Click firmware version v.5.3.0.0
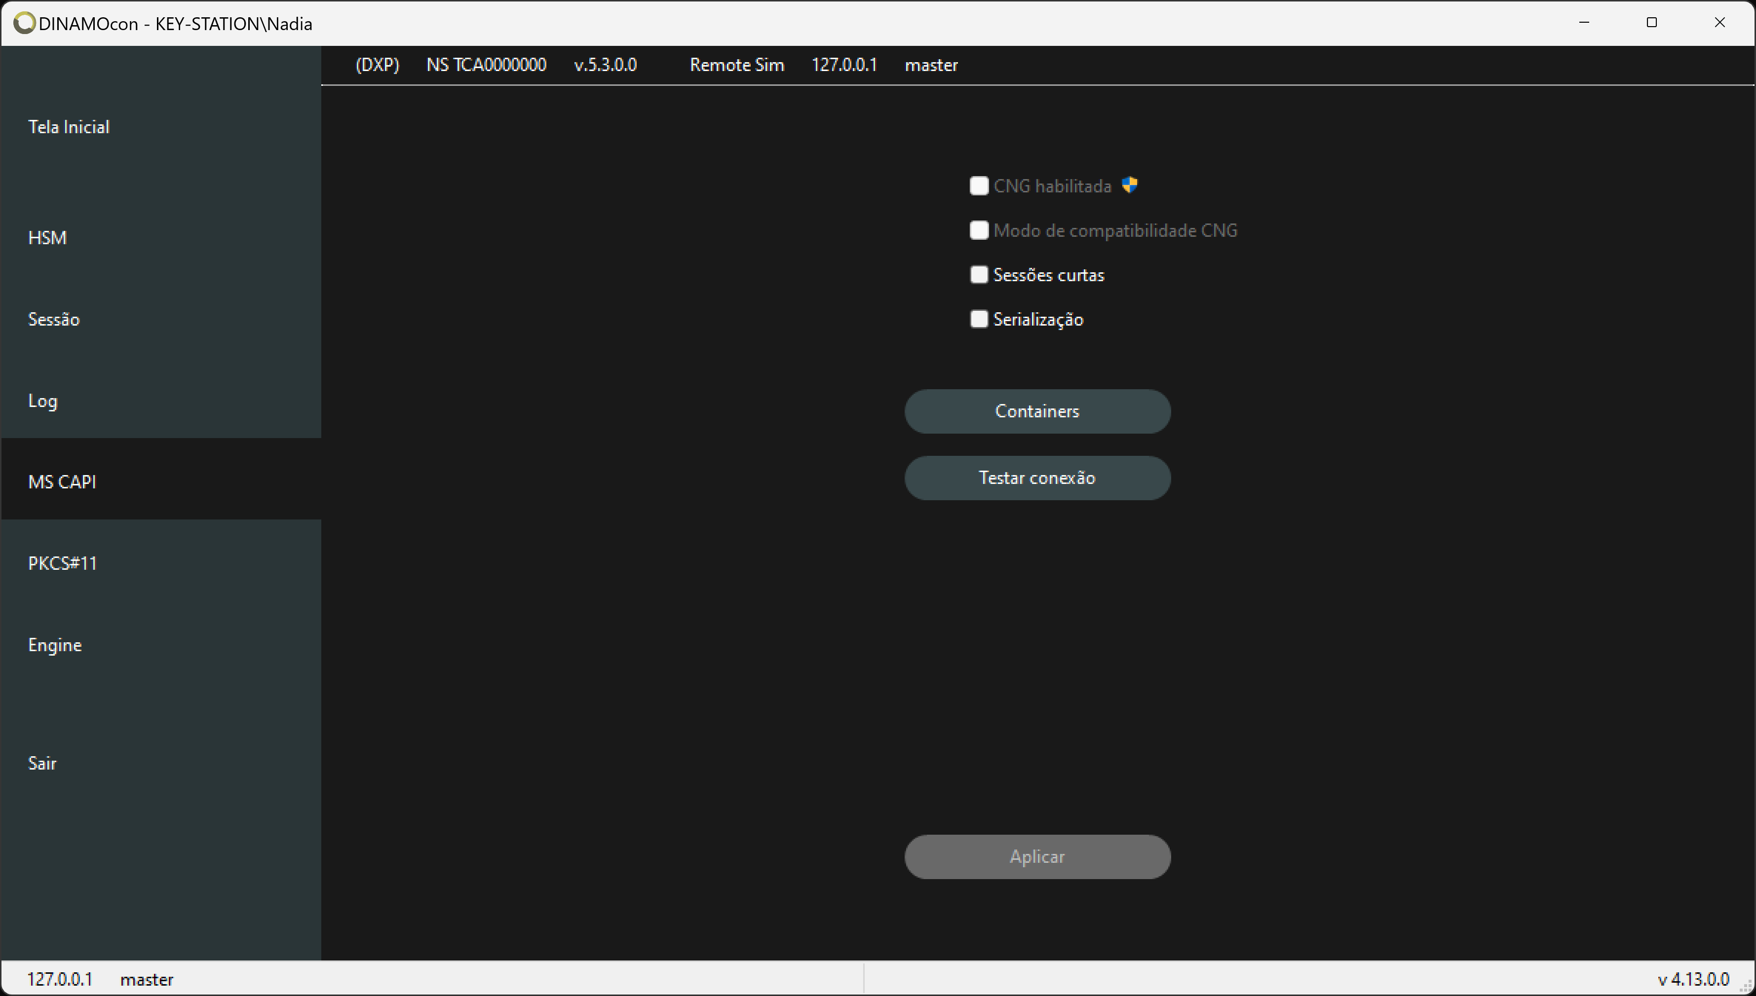1756x996 pixels. pos(606,65)
